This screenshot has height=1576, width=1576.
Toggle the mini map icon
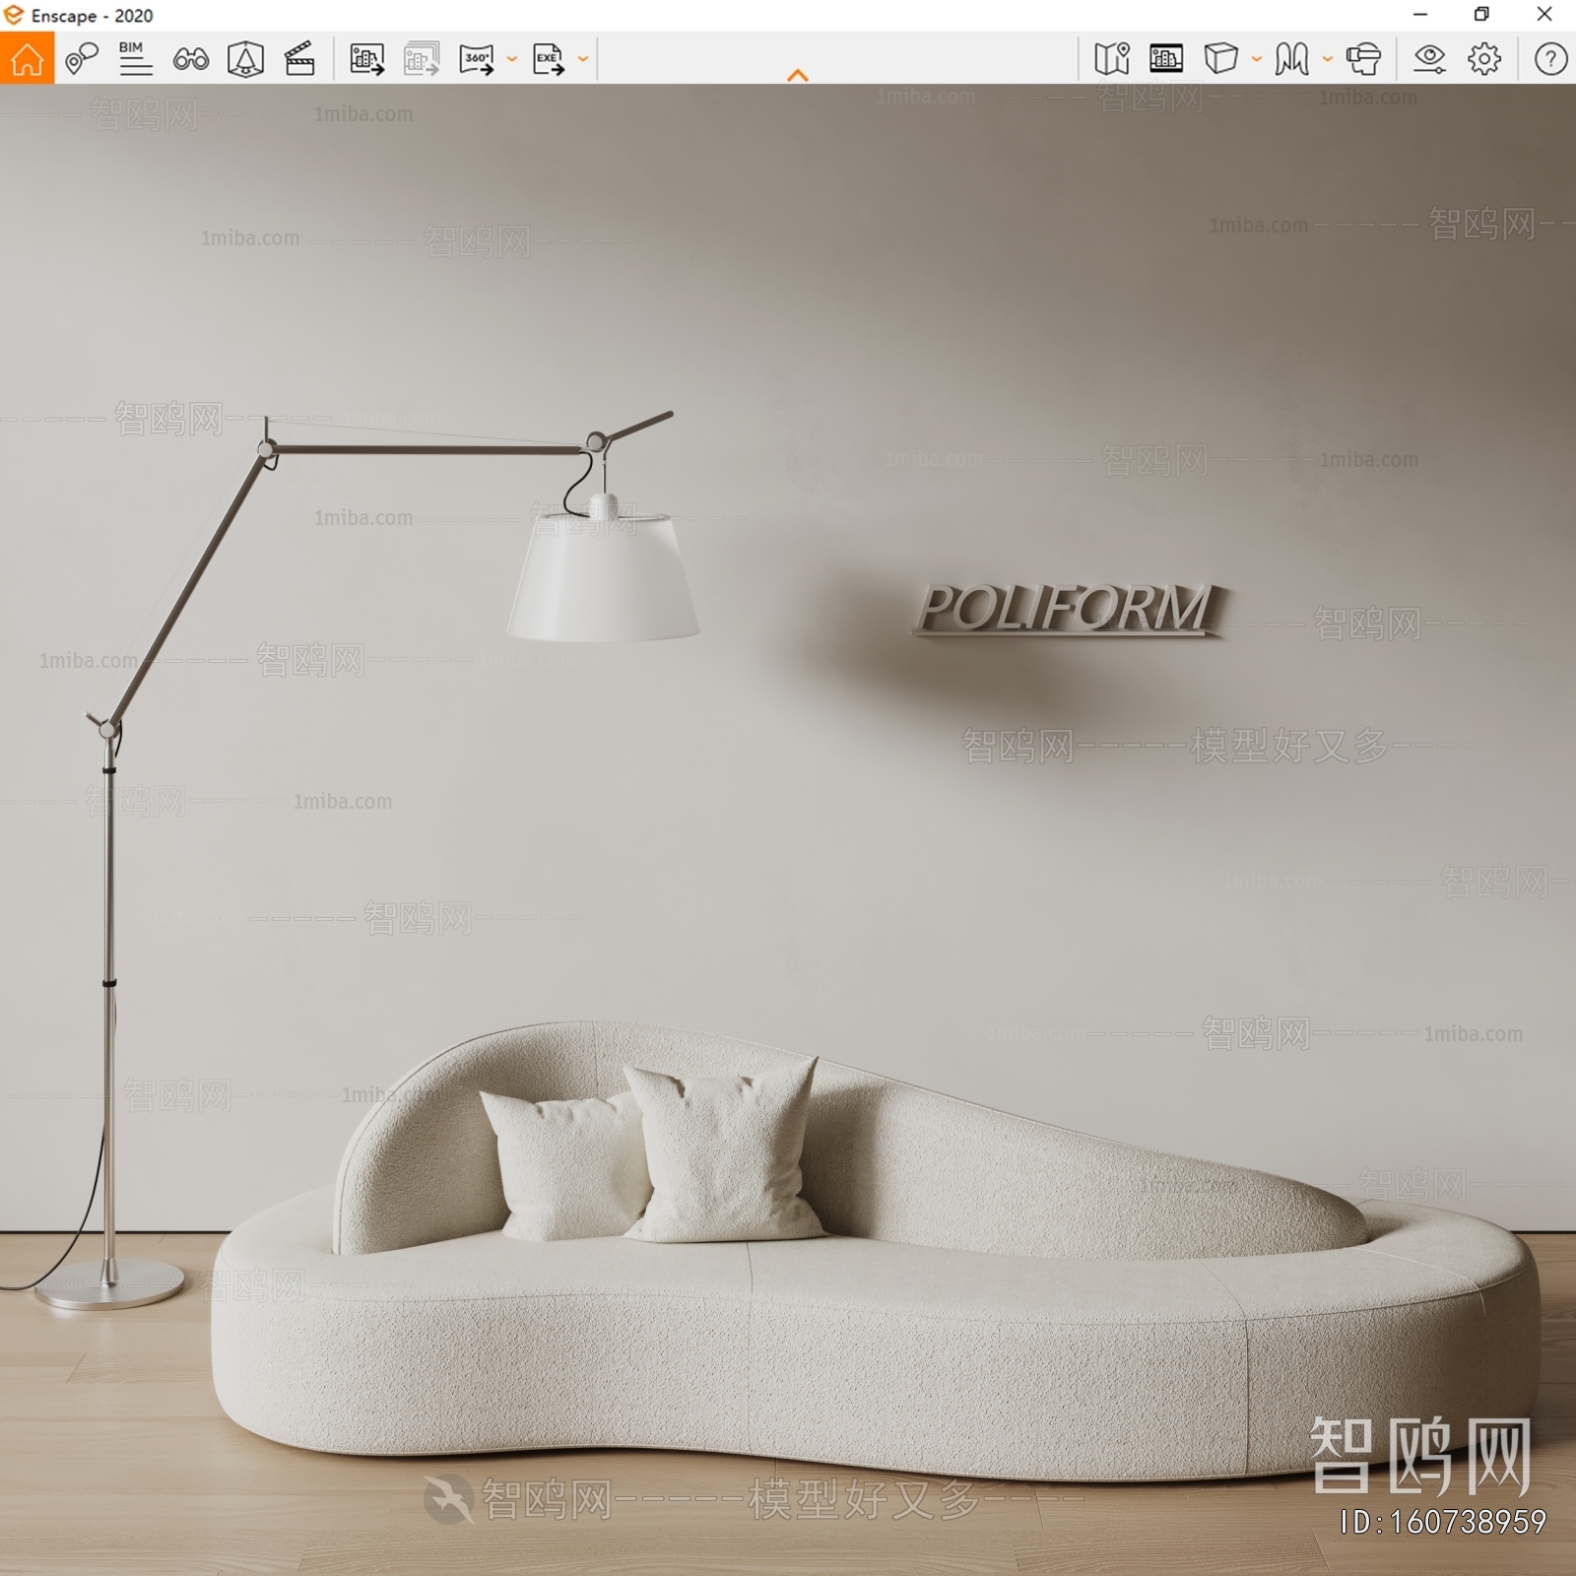pyautogui.click(x=1111, y=59)
